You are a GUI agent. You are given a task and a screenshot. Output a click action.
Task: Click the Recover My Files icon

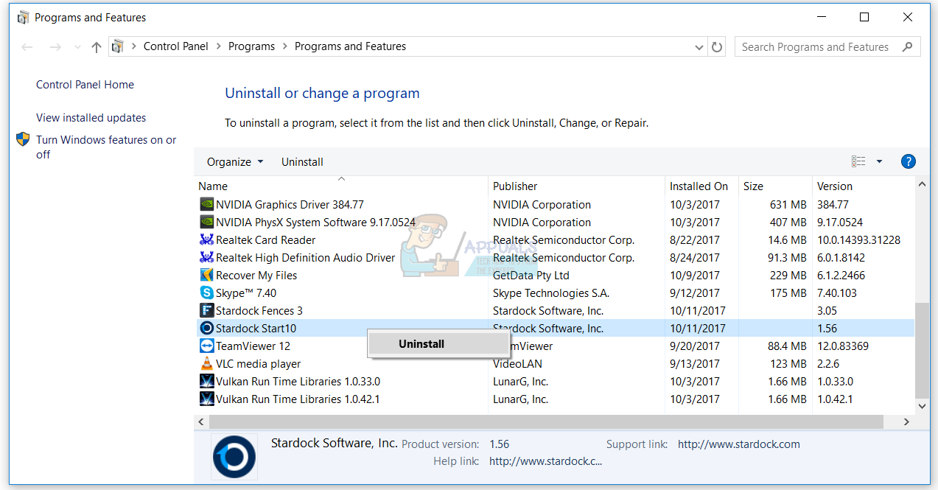(207, 276)
